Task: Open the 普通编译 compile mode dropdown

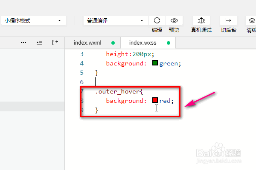Action: pyautogui.click(x=116, y=20)
